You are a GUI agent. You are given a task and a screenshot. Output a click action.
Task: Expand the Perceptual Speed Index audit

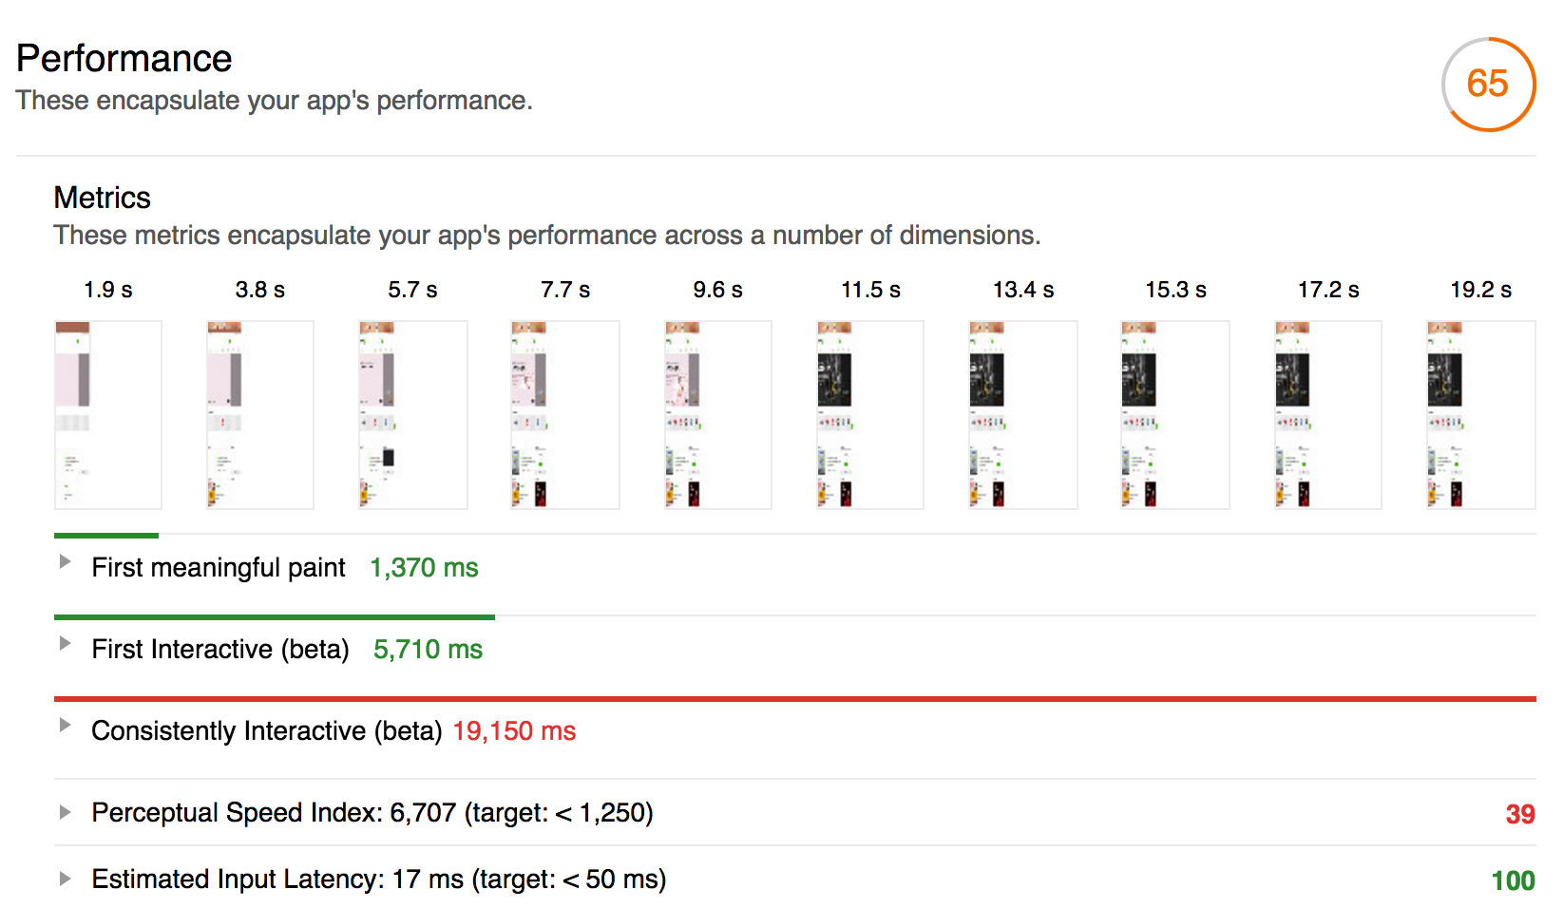[65, 812]
